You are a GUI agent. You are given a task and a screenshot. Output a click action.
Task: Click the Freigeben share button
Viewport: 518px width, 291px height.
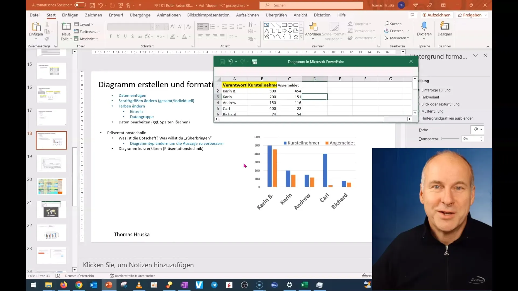tap(470, 15)
